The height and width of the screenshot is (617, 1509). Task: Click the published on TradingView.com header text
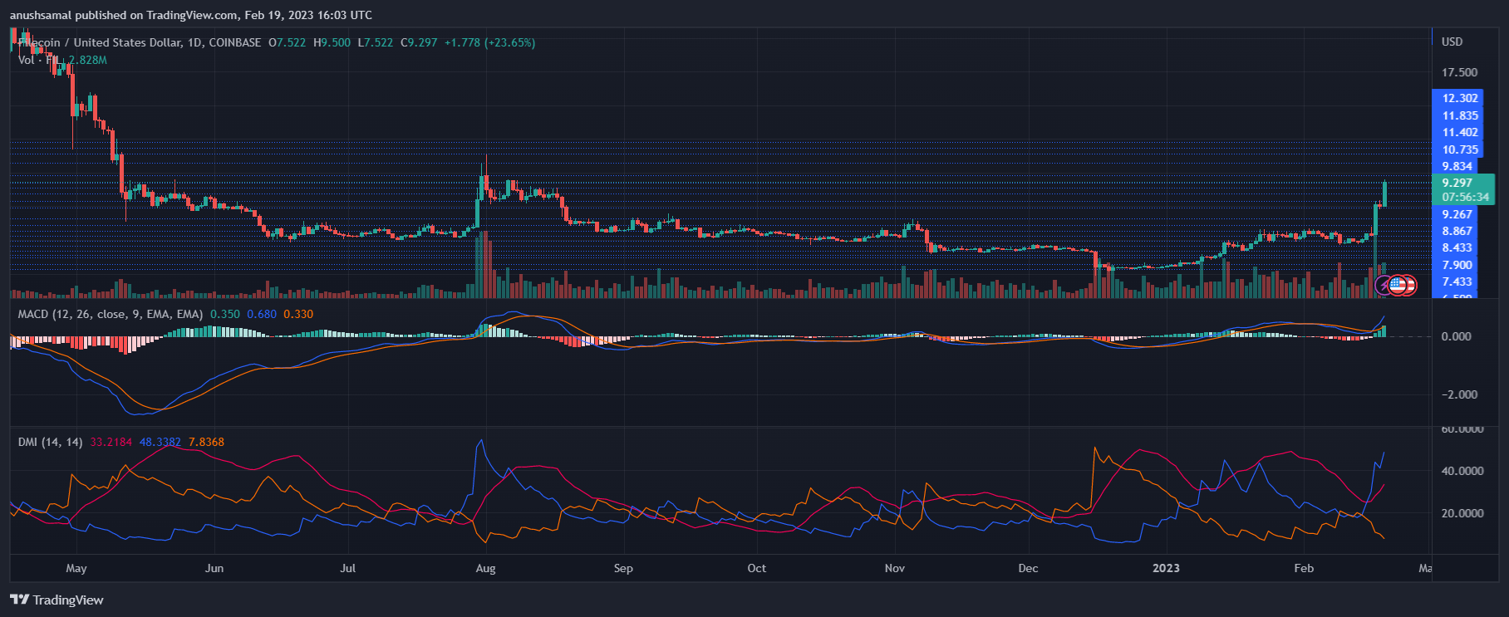tap(191, 15)
